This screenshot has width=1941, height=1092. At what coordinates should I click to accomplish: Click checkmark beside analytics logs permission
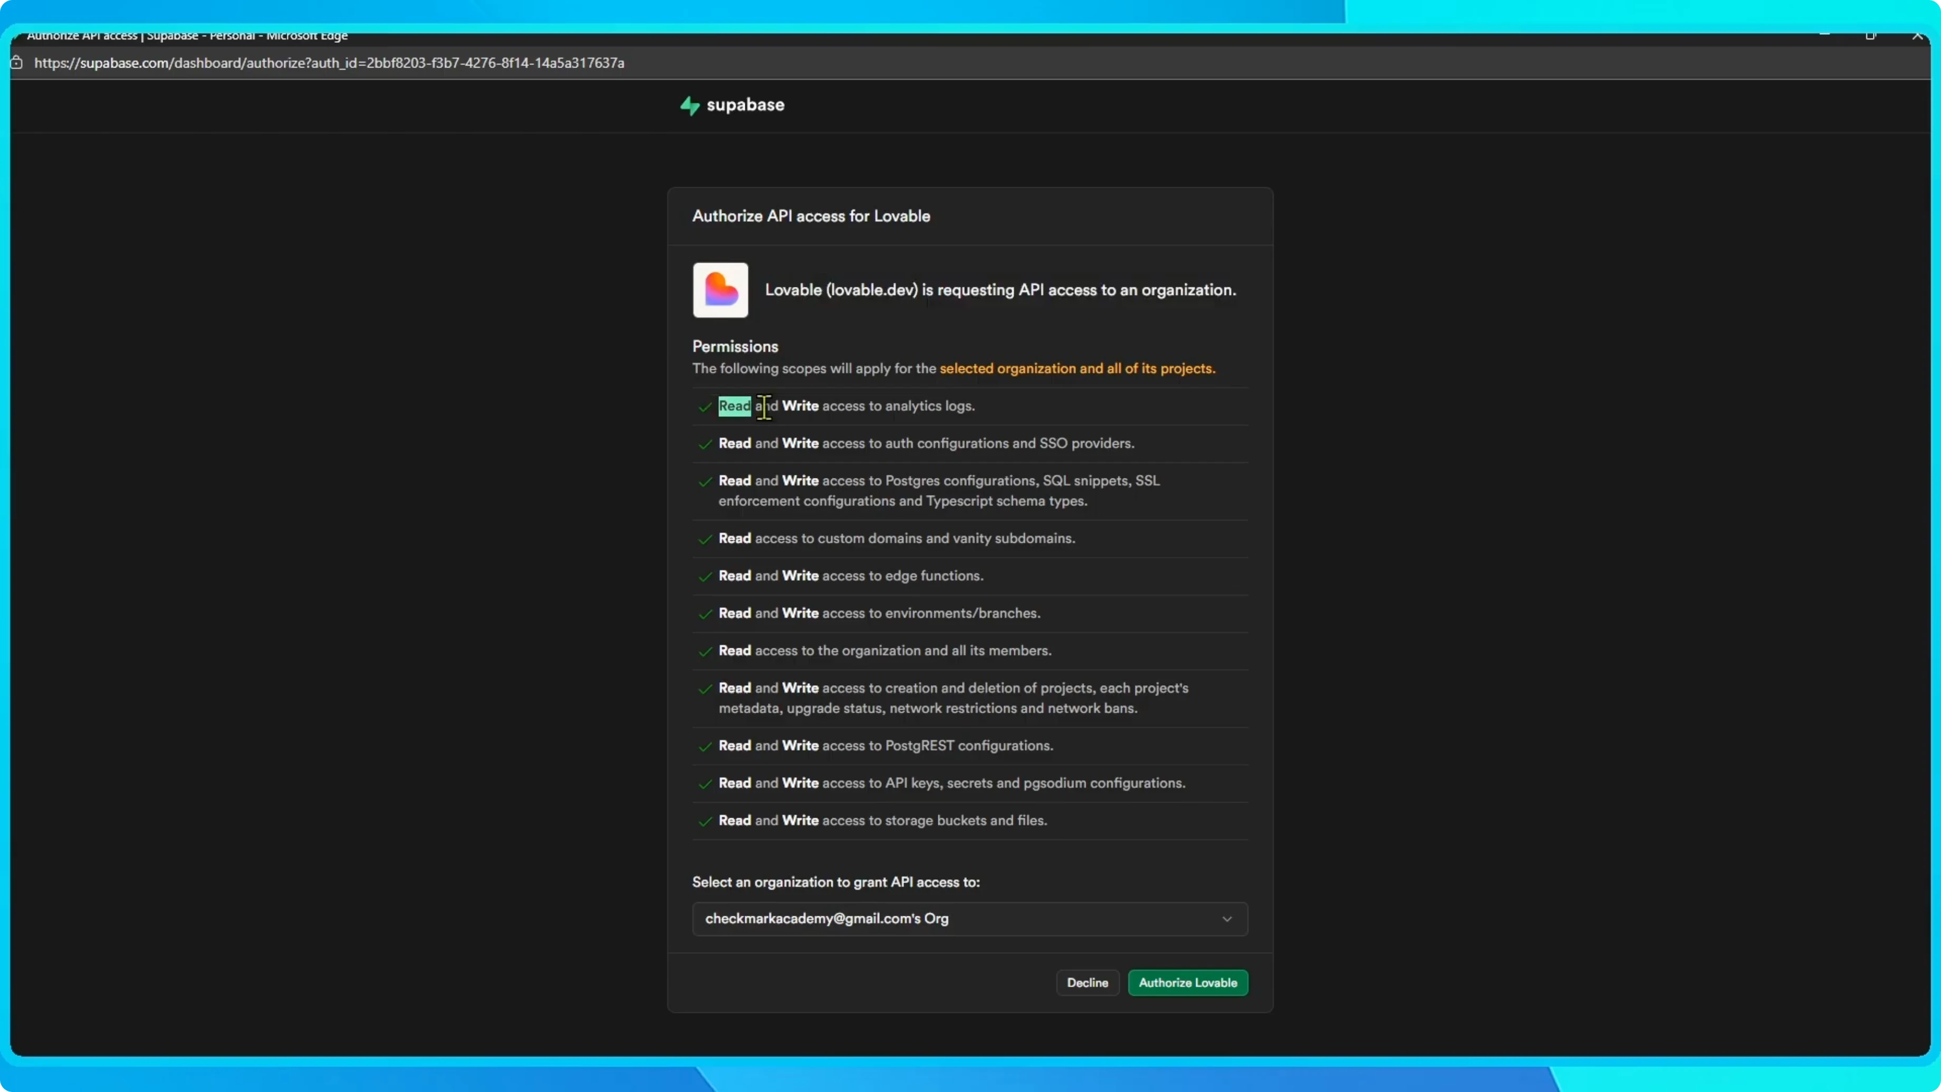click(705, 407)
